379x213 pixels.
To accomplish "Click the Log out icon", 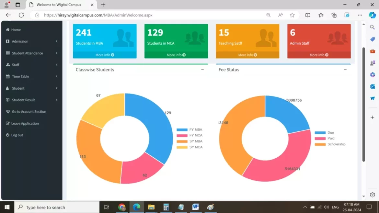I will pyautogui.click(x=7, y=135).
